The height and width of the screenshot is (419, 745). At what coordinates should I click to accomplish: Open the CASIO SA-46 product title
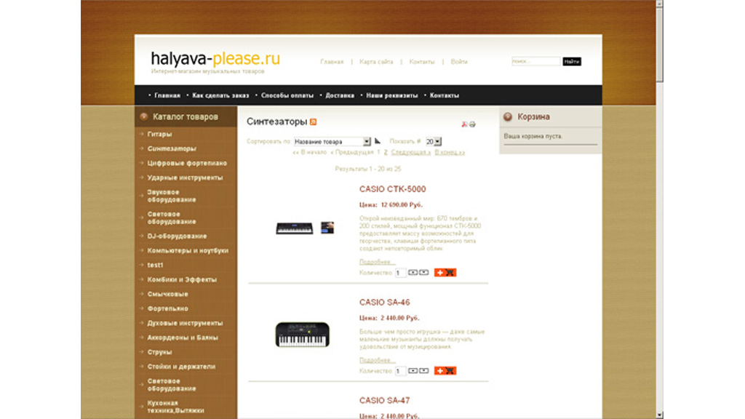click(x=384, y=302)
